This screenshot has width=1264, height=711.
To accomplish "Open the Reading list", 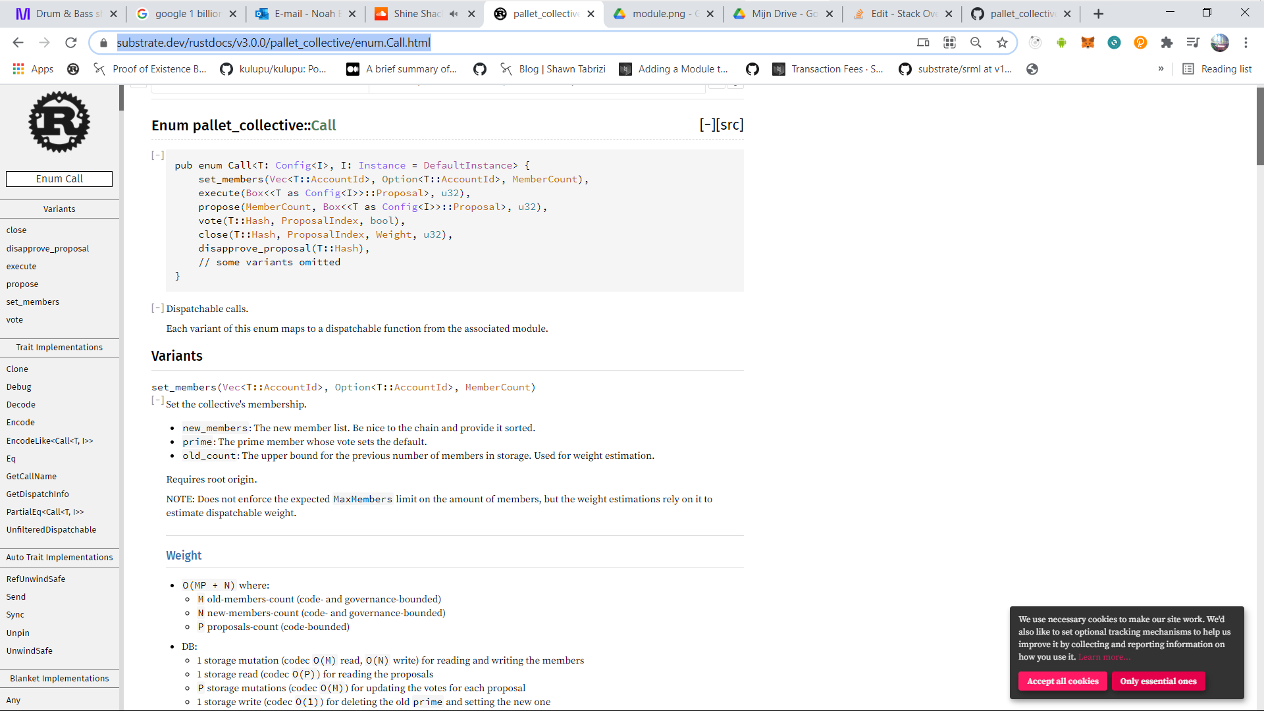I will (x=1217, y=69).
